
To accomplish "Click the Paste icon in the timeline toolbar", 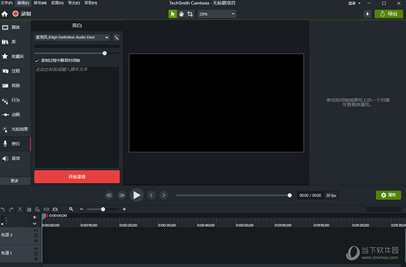I will (x=37, y=209).
